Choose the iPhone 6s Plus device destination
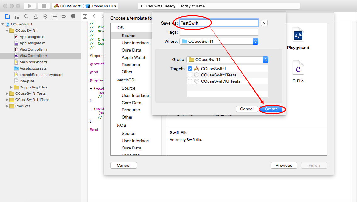This screenshot has width=357, height=202. [101, 6]
